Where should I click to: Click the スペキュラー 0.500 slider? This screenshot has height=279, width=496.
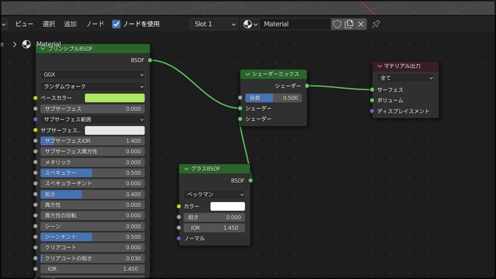tap(92, 173)
